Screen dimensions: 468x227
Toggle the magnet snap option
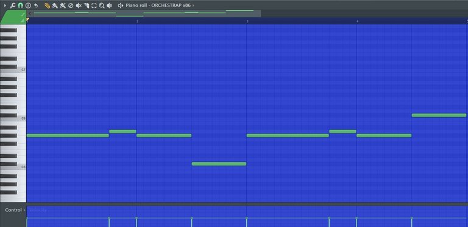point(20,5)
